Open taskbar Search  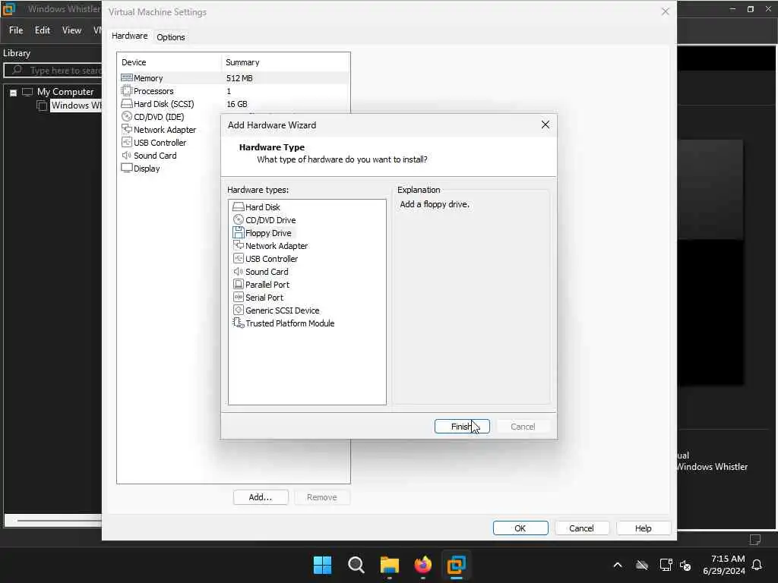356,565
